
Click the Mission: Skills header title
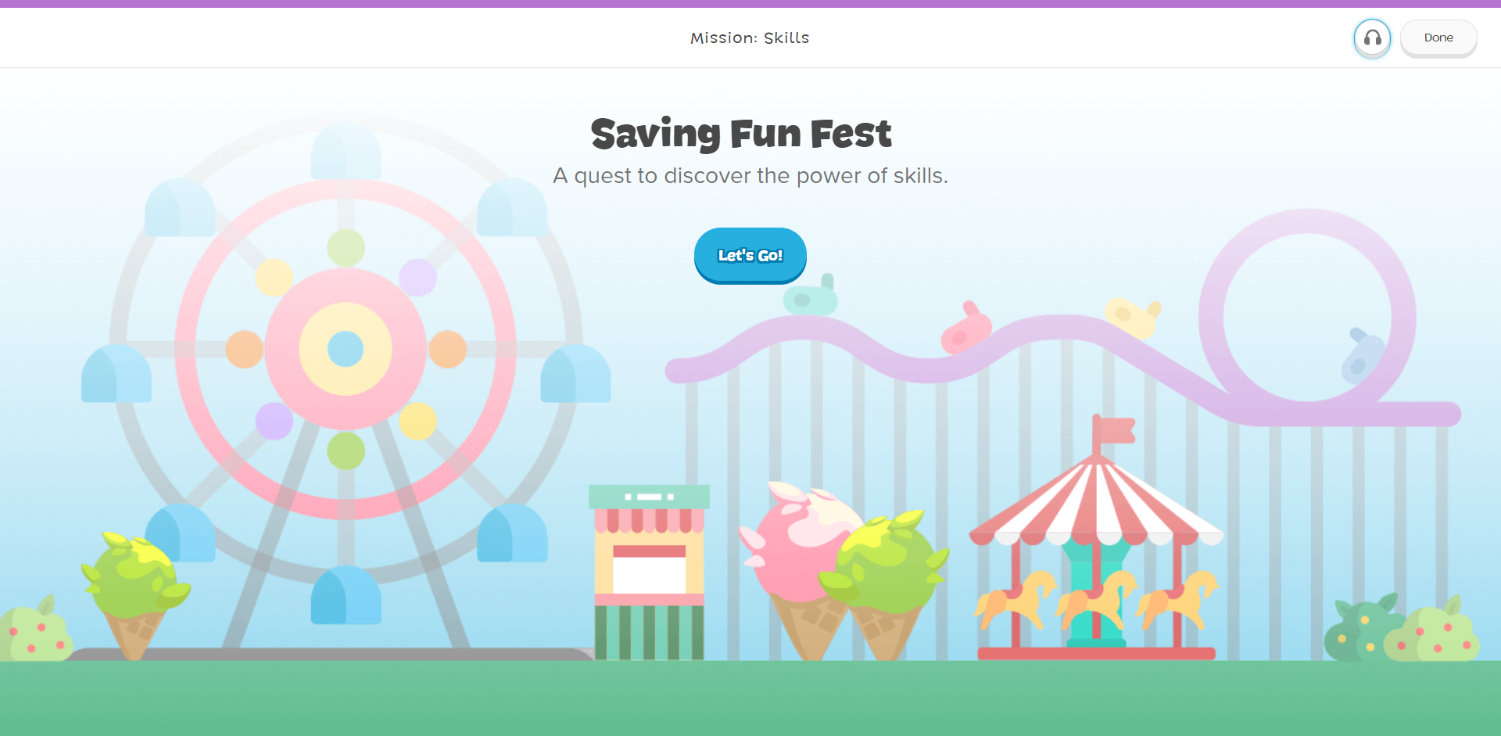(750, 38)
